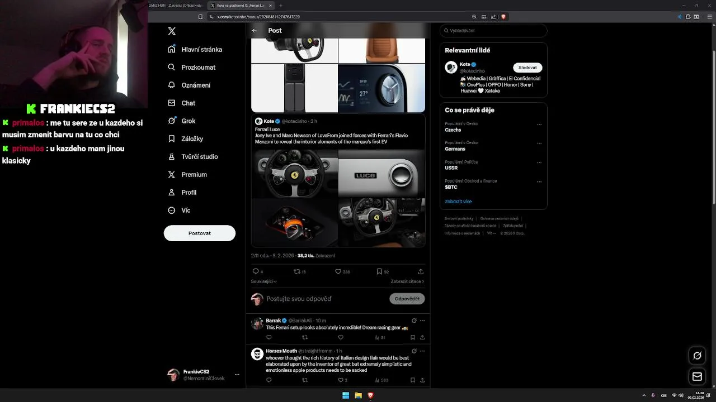Open more options for Germans trend

tap(539, 143)
